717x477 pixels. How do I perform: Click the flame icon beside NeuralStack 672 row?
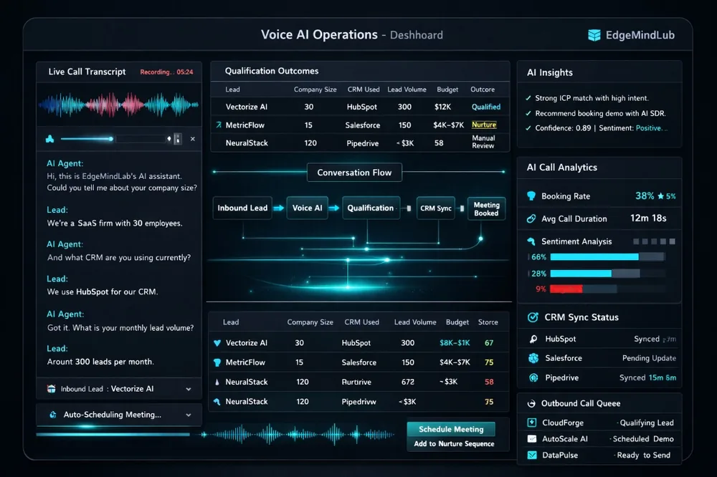click(x=217, y=382)
